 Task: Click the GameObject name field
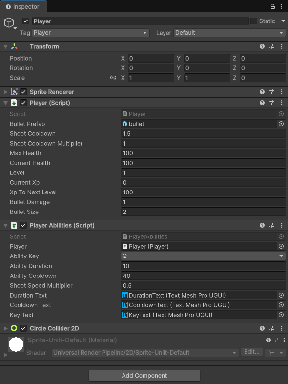coord(141,21)
